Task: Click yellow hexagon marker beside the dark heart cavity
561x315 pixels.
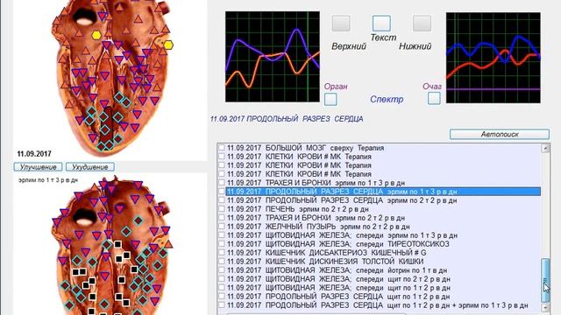Action: 96,35
